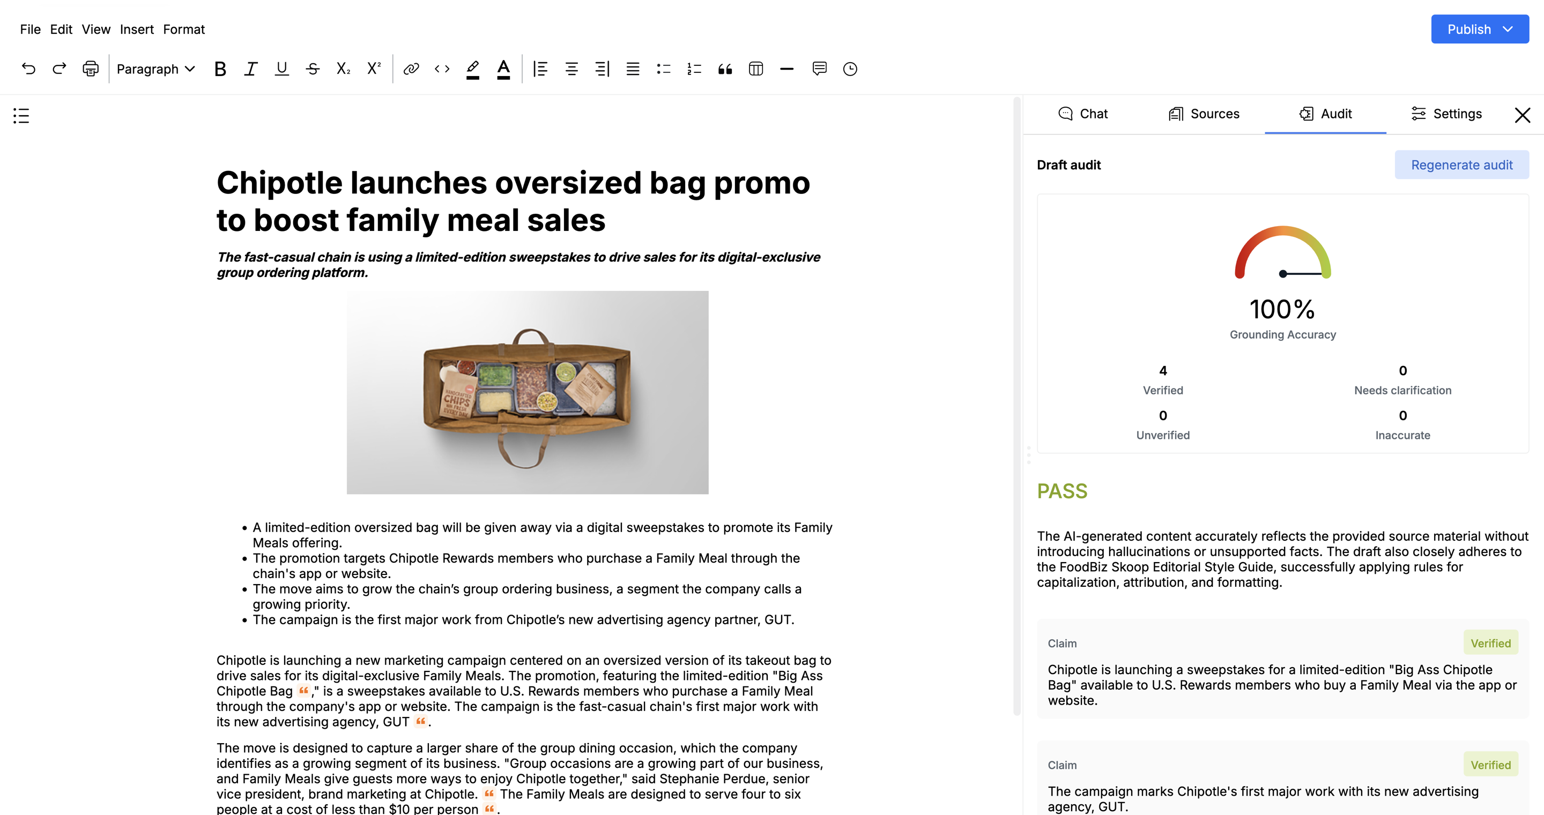This screenshot has height=815, width=1544.
Task: Open the Format menu
Action: click(x=183, y=29)
